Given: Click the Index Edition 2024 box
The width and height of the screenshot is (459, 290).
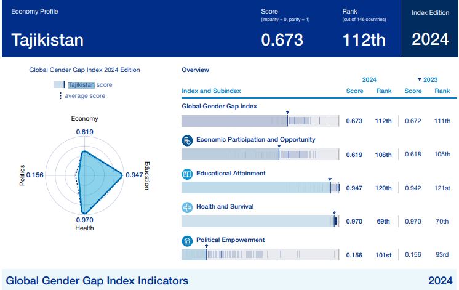Looking at the screenshot, I should [430, 28].
